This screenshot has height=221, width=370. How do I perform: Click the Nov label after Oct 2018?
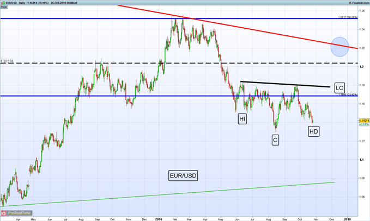click(316, 219)
